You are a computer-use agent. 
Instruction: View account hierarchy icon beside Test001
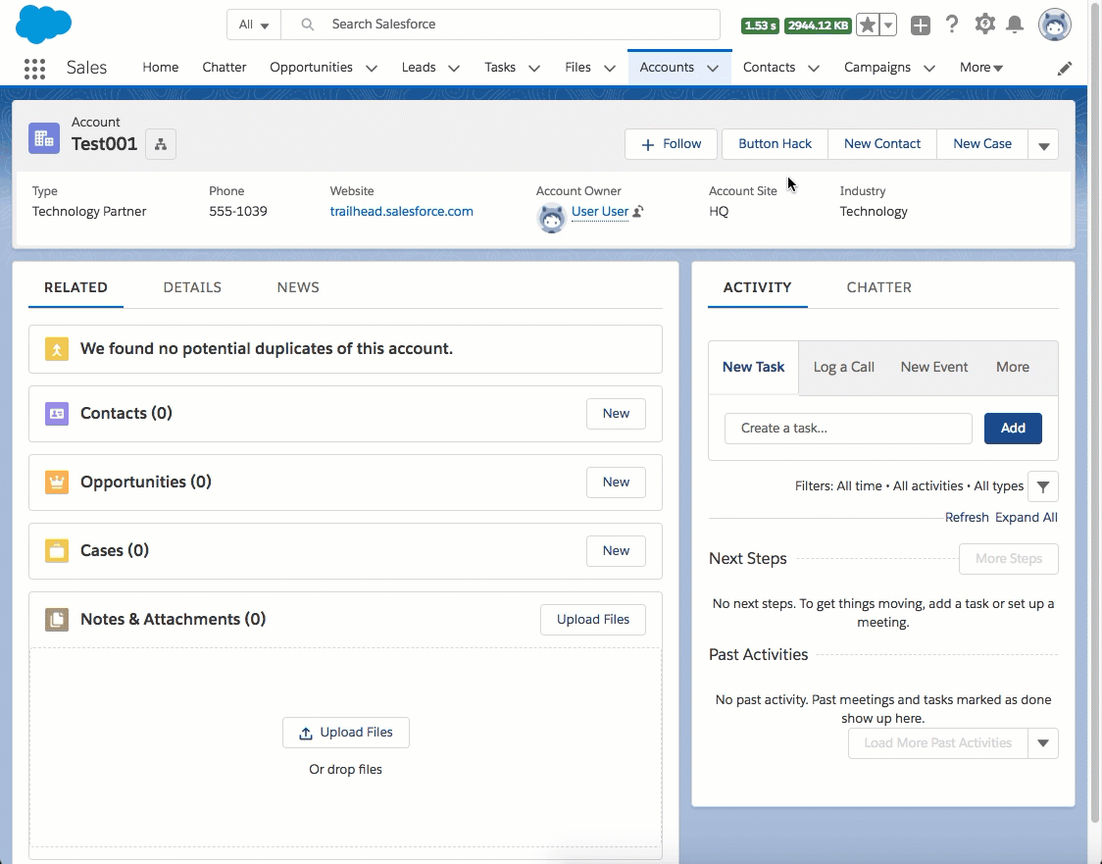[x=161, y=144]
